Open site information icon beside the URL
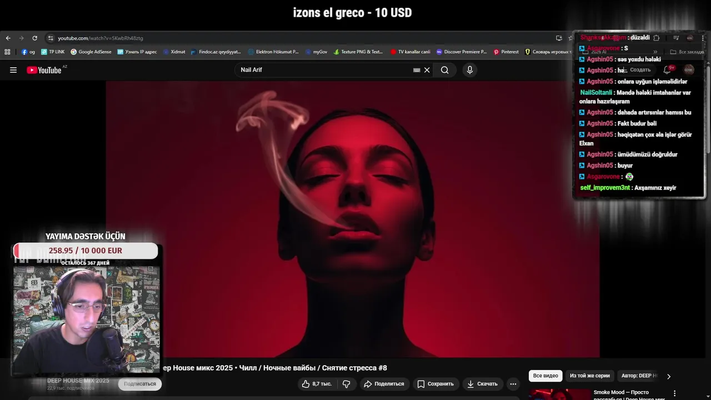Viewport: 711px width, 400px height. coord(51,38)
